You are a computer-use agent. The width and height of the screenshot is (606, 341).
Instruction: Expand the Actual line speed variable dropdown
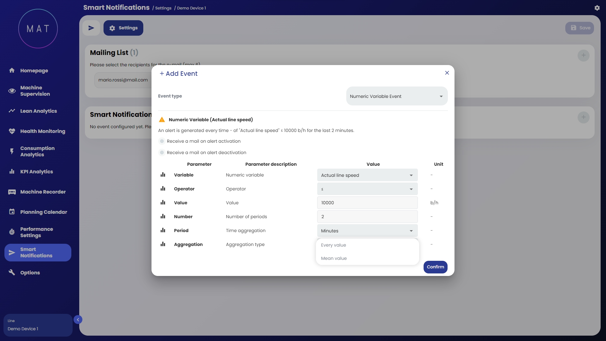click(x=367, y=175)
